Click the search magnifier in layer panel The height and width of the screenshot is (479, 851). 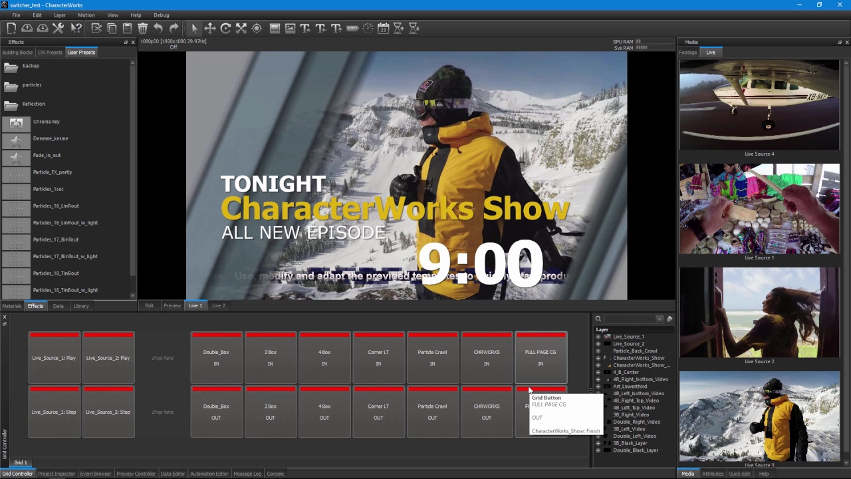click(598, 319)
